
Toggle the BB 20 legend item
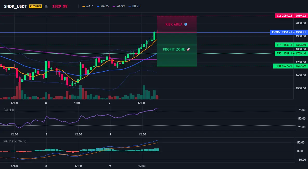click(x=134, y=6)
